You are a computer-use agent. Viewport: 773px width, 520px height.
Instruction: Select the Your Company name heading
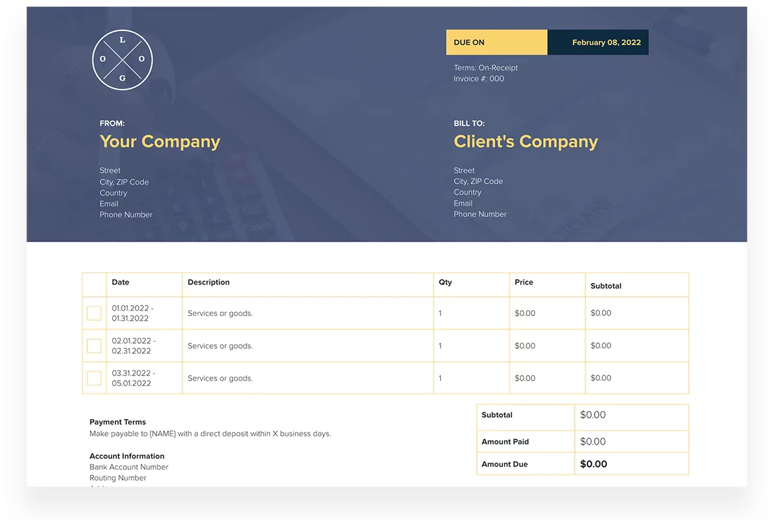click(x=160, y=141)
